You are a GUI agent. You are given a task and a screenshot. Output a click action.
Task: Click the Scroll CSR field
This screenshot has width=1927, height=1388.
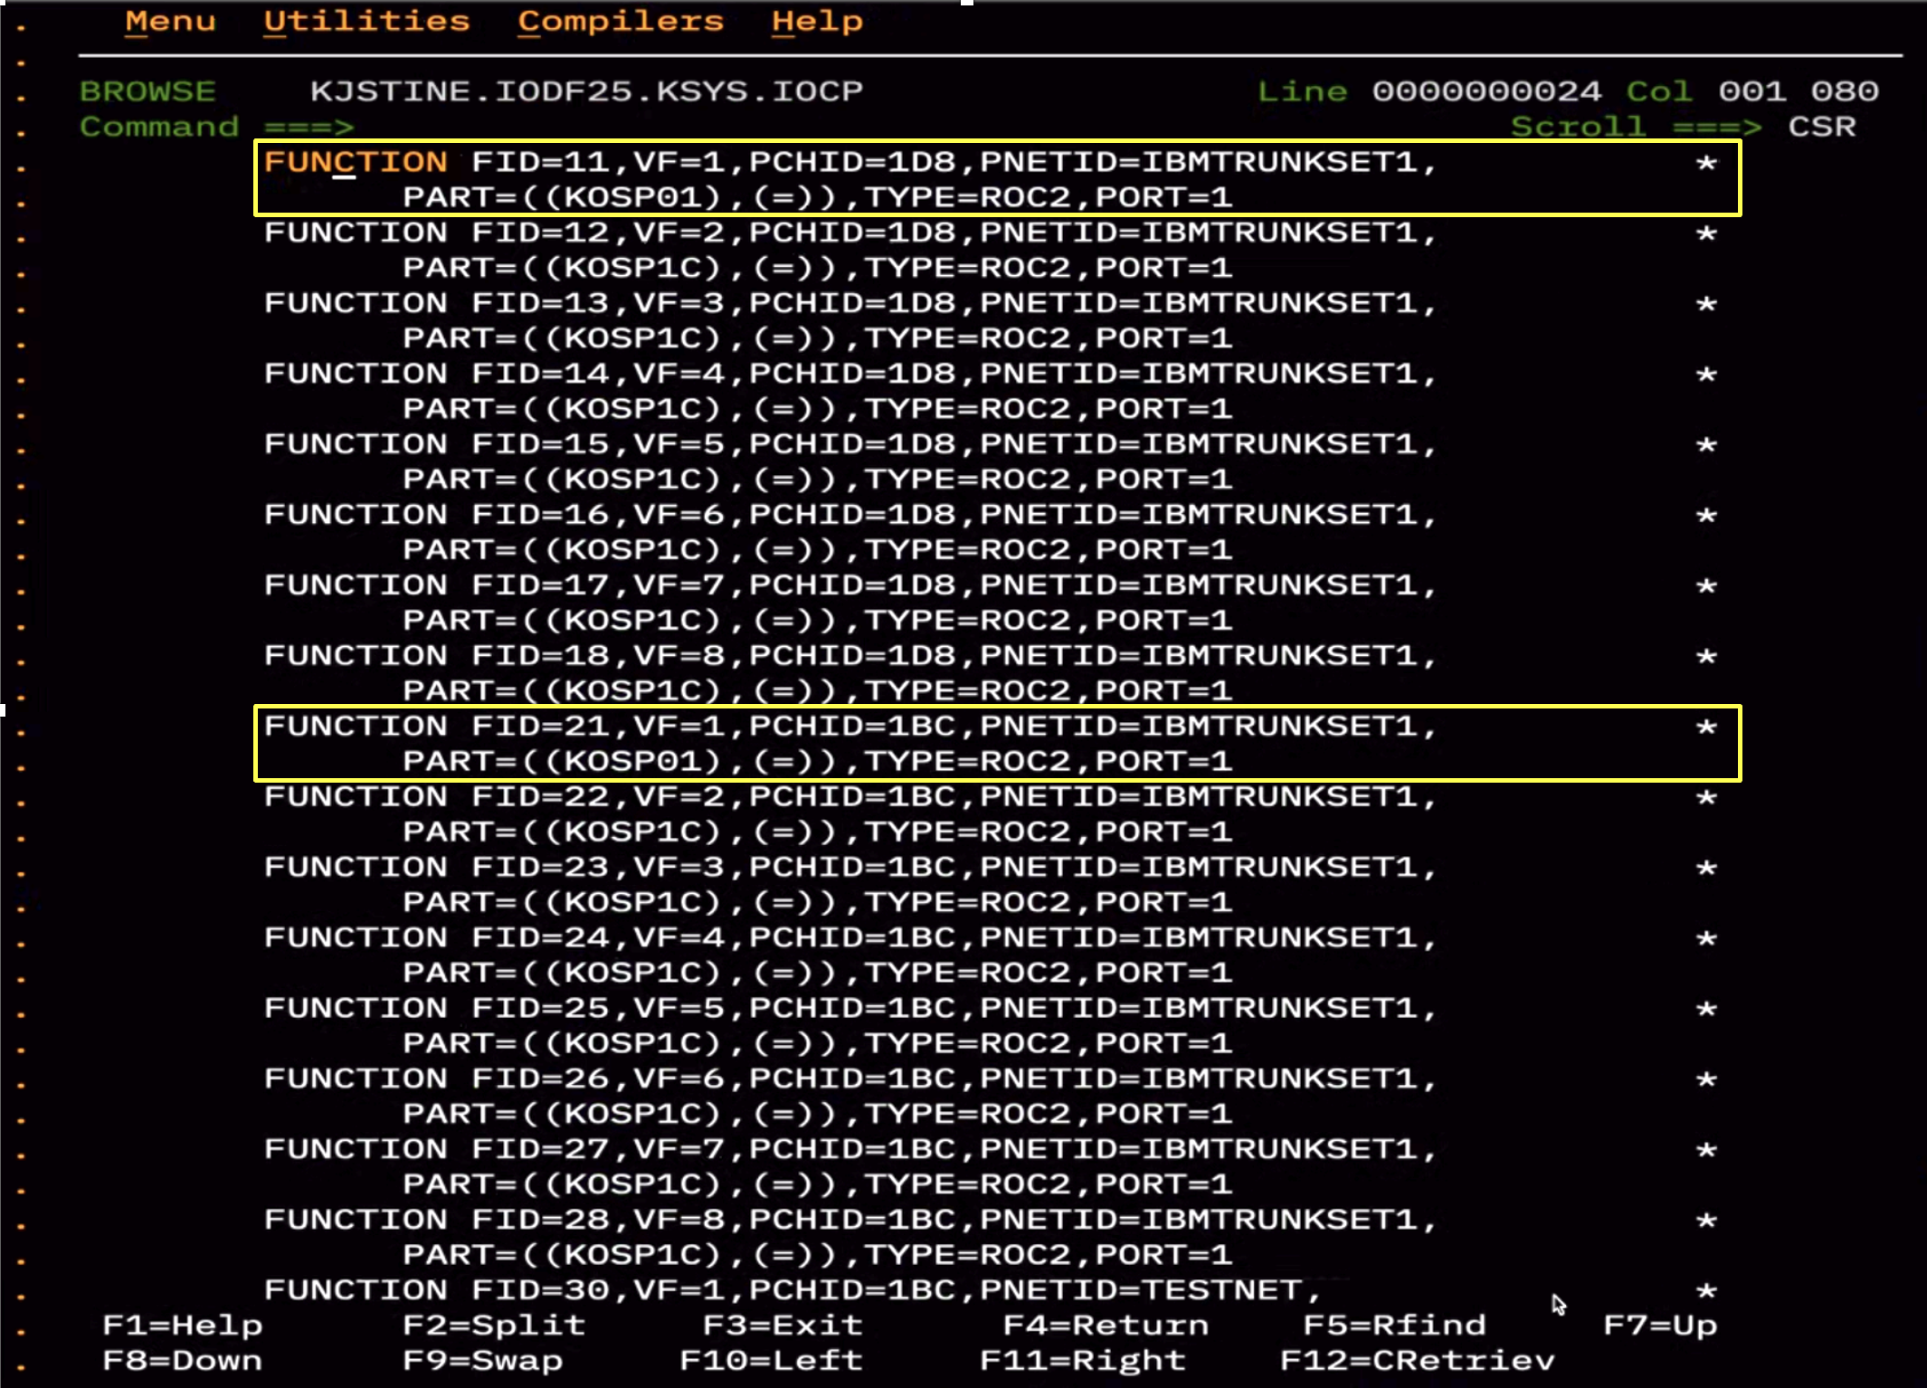pyautogui.click(x=1821, y=127)
